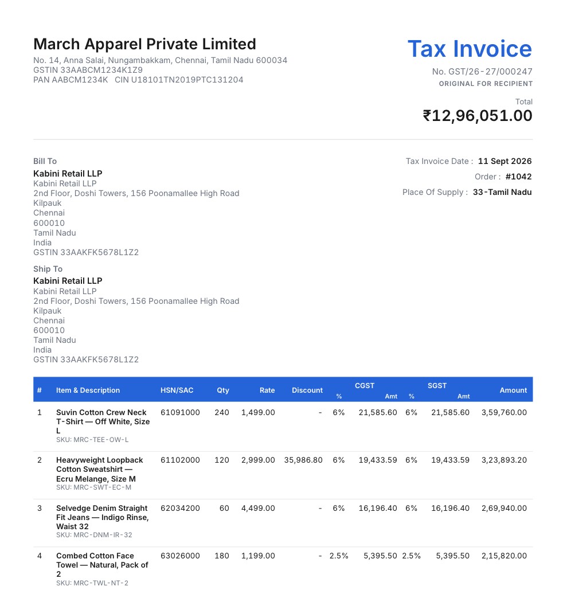Select the rate 4,499.00
567x602 pixels.
tap(258, 508)
